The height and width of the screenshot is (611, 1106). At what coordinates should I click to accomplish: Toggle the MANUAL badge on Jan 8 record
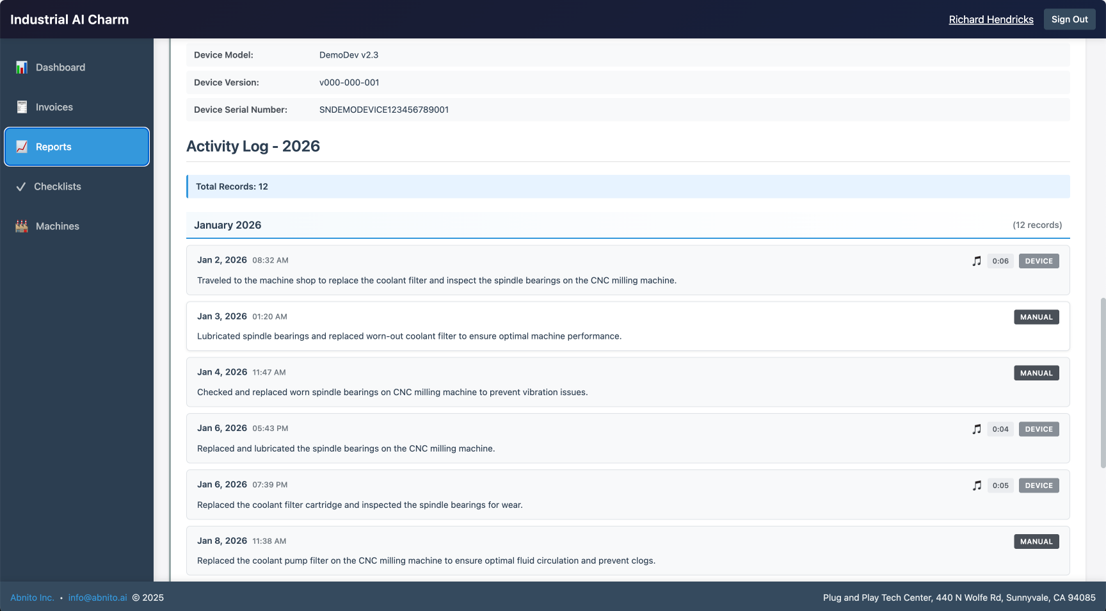coord(1036,541)
